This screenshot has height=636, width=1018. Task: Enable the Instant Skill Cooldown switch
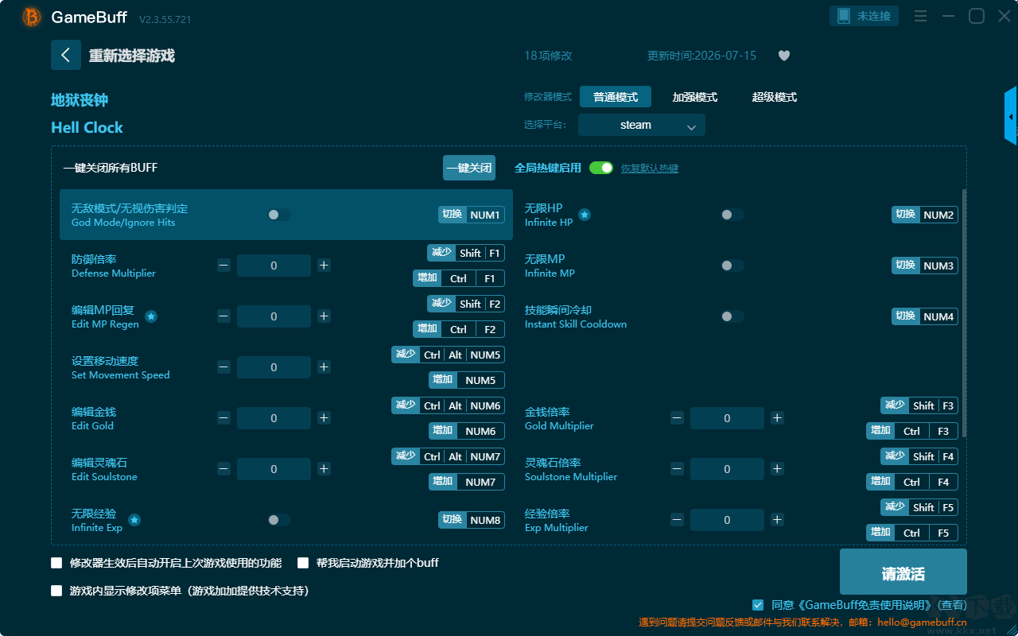pos(732,316)
